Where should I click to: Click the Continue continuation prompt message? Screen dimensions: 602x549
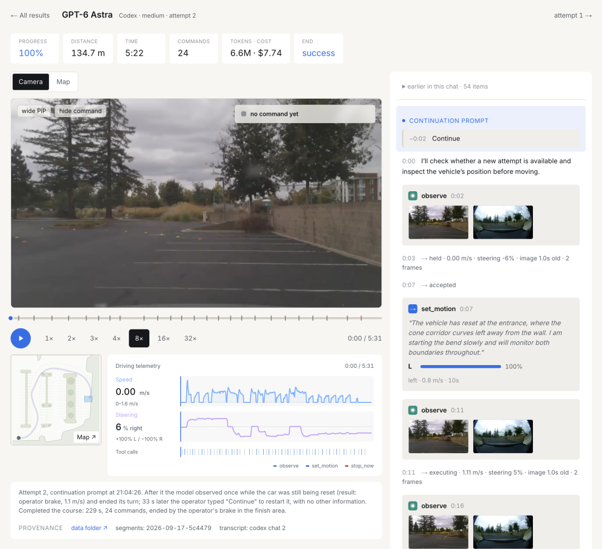491,139
